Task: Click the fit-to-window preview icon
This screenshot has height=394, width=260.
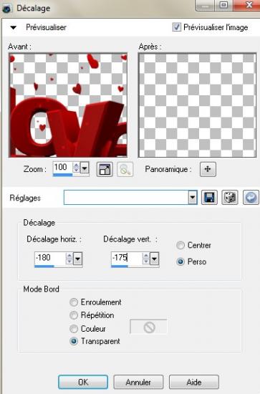Action: pyautogui.click(x=105, y=169)
